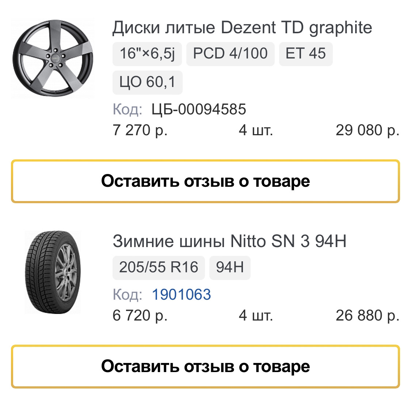Click the 94H tag chip below tire title
This screenshot has width=411, height=413.
229,267
